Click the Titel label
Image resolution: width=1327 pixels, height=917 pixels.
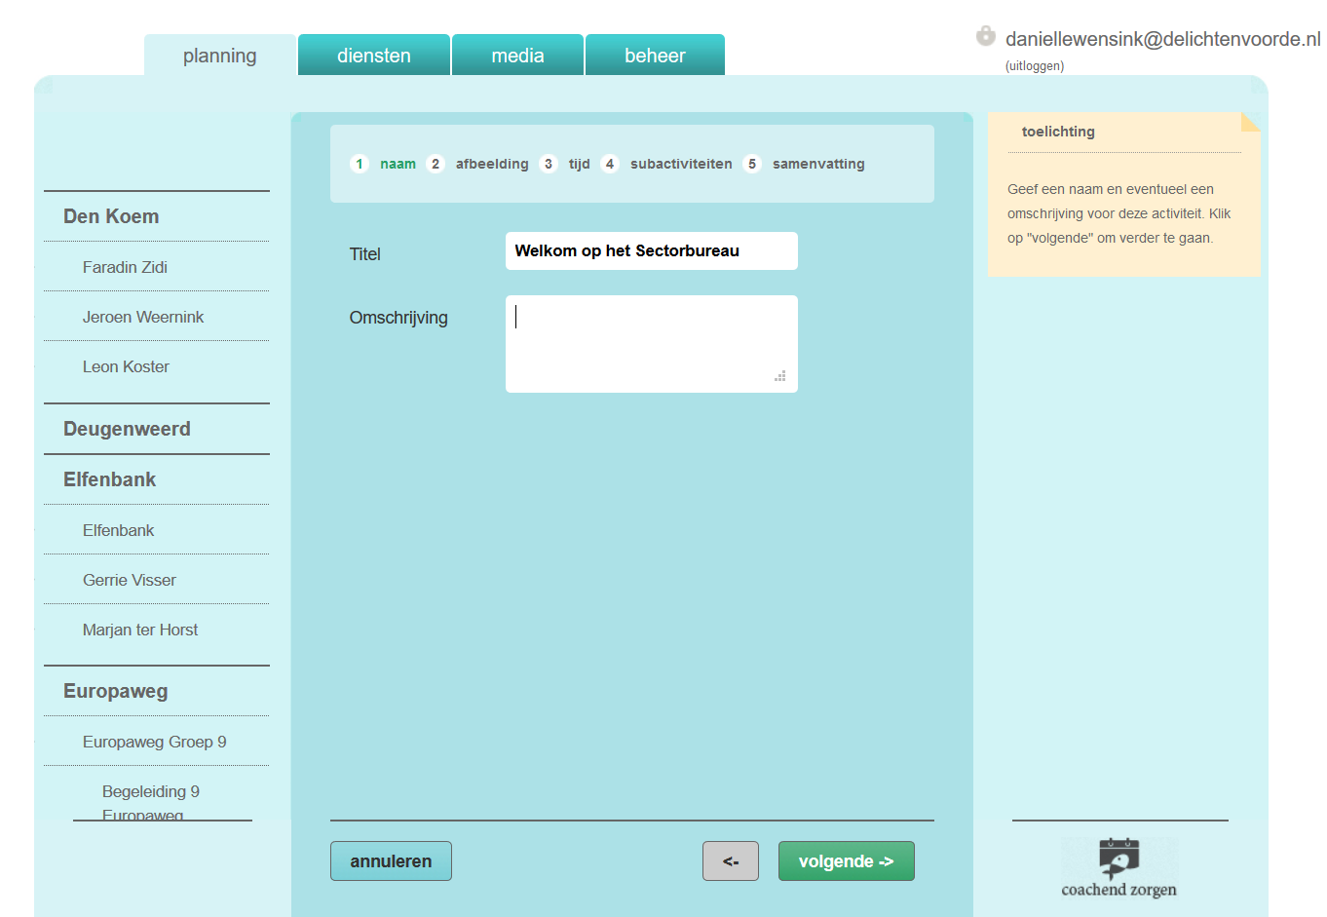(365, 254)
